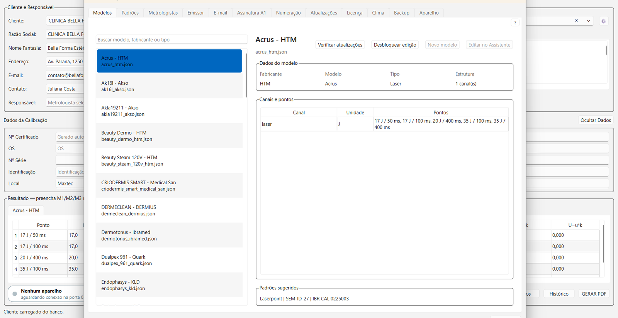
Task: Switch to the Modelos tab
Action: tap(102, 13)
